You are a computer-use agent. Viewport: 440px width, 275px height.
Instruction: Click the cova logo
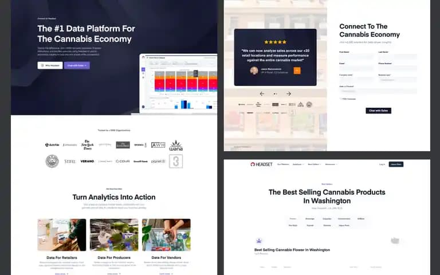[x=123, y=162]
